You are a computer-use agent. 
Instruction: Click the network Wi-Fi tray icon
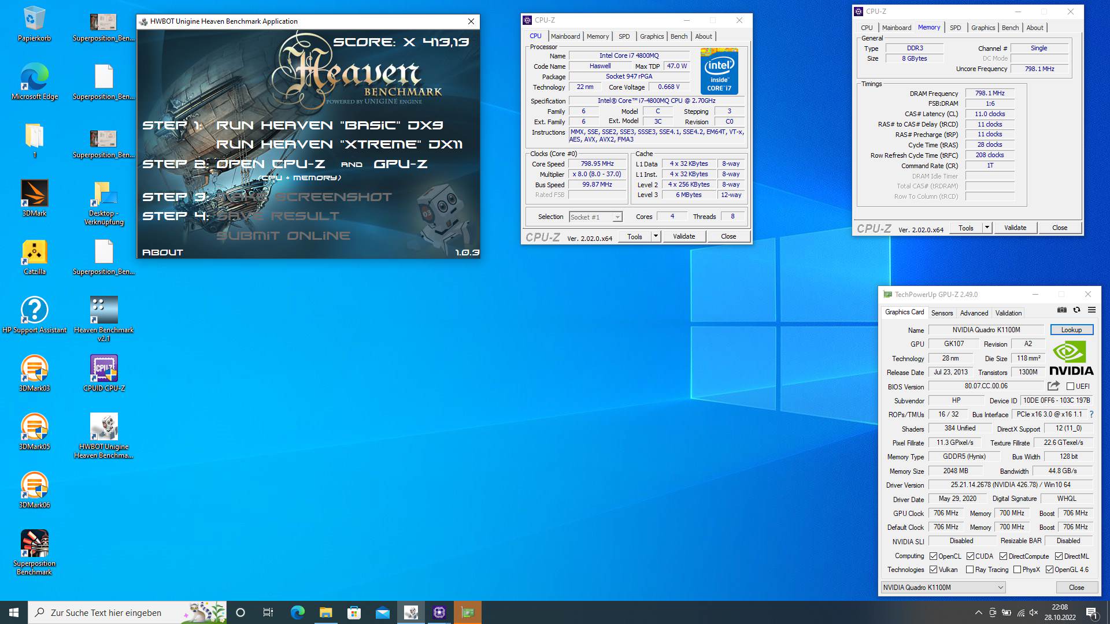tap(1020, 612)
